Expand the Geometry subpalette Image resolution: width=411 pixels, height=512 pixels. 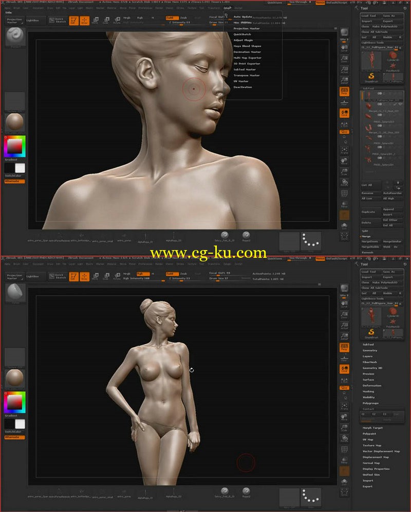click(369, 350)
